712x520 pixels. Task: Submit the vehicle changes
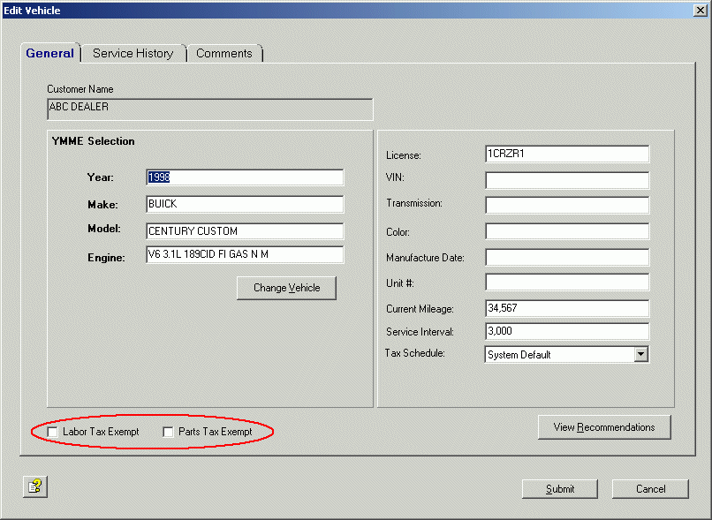click(559, 489)
